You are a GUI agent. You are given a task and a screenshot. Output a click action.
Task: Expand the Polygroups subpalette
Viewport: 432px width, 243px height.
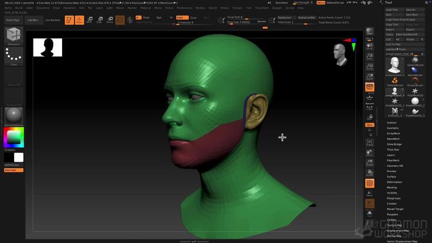(x=394, y=198)
